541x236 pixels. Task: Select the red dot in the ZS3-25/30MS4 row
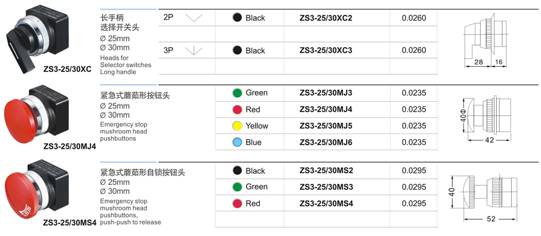(237, 203)
